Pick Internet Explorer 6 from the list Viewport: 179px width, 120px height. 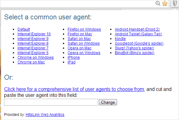click(33, 52)
